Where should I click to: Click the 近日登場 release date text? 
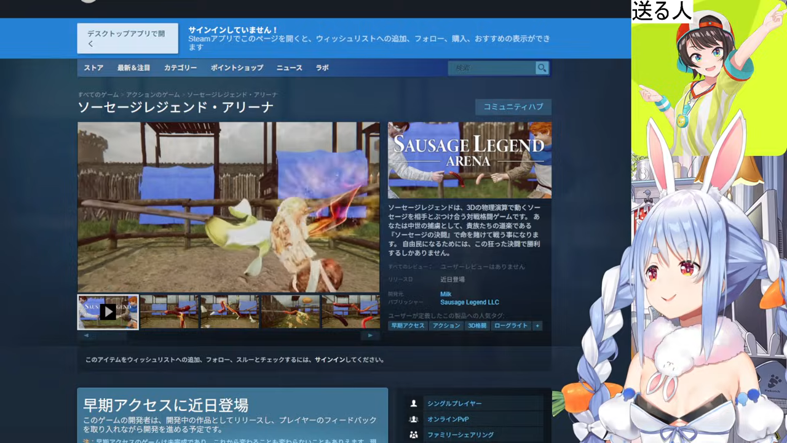click(453, 279)
